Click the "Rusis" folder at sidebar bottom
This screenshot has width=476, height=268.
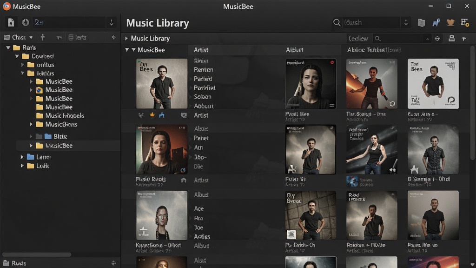click(14, 263)
